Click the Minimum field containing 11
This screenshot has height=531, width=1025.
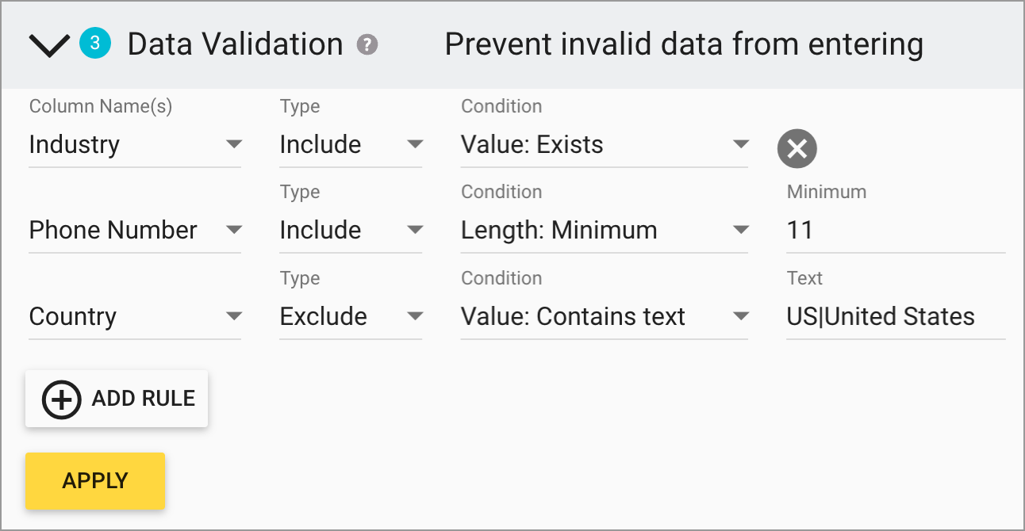pos(895,231)
